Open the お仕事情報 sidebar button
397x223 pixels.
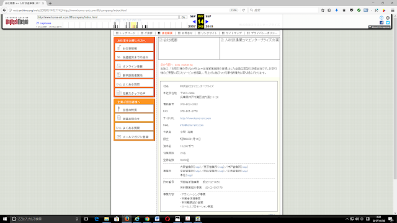134,48
